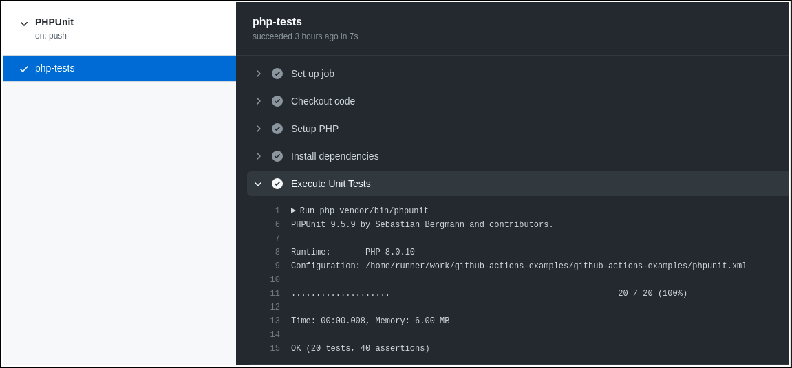Click the checkmark icon beside sidebar php-tests
Image resolution: width=792 pixels, height=368 pixels.
pyautogui.click(x=24, y=69)
